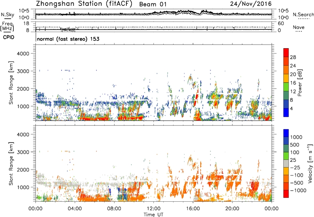
Task: Pick the light green segment of the power colorbar
Action: [286, 87]
